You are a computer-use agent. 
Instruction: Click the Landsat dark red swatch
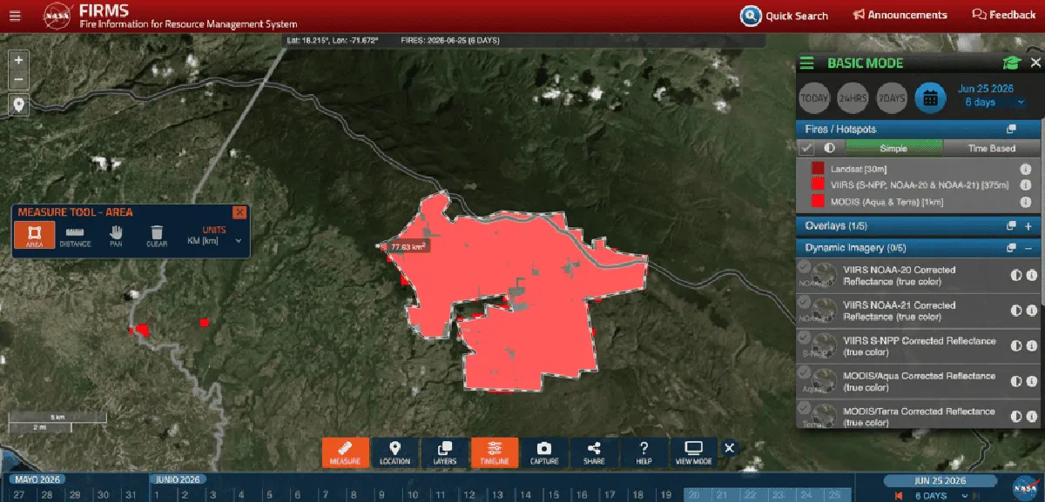pos(818,169)
